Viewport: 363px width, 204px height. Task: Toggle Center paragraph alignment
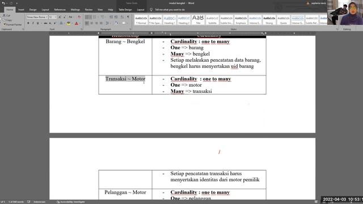click(x=92, y=23)
